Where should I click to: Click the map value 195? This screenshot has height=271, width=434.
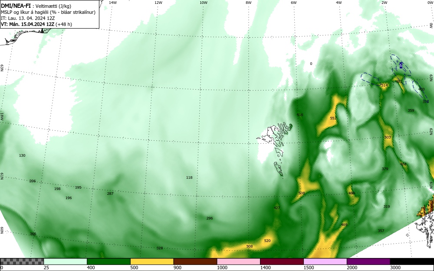(78, 187)
